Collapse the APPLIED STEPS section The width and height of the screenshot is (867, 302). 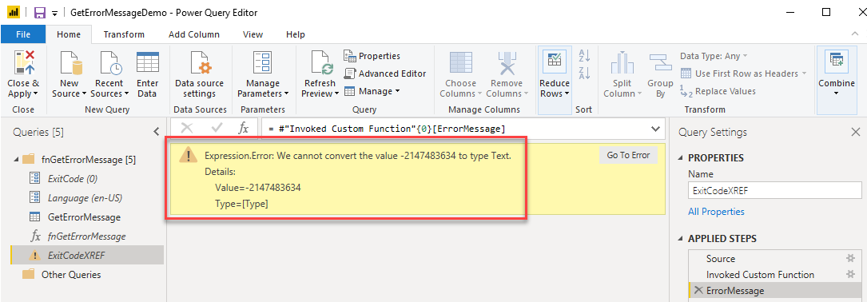[681, 239]
